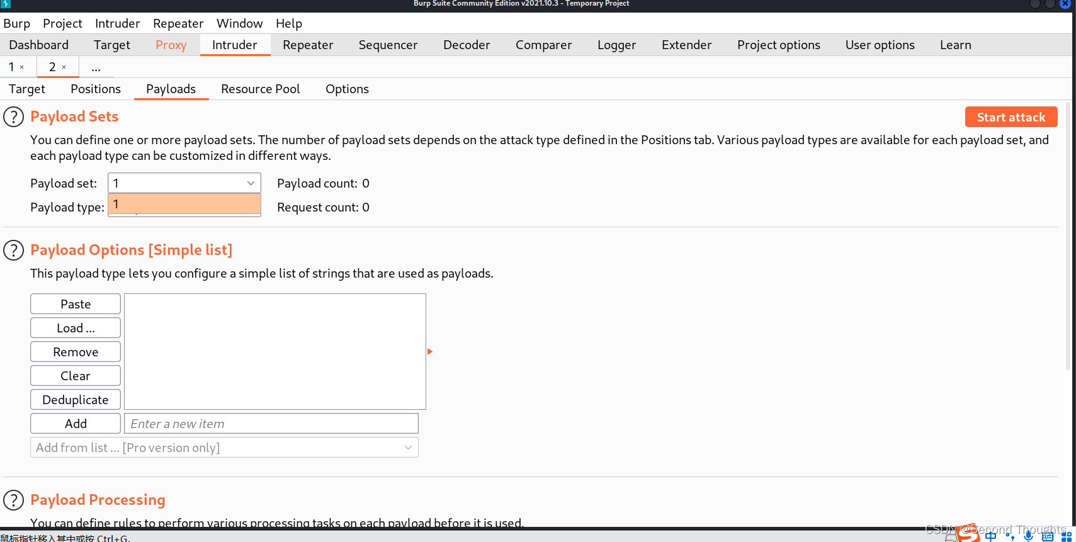Screen dimensions: 1076x542
Task: Click the Burp logo in the title bar
Action: coord(6,4)
